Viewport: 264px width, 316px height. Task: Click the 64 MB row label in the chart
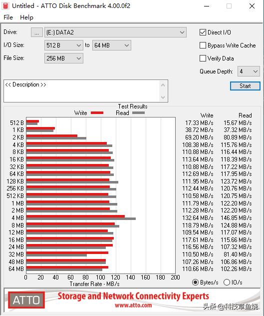click(x=16, y=269)
